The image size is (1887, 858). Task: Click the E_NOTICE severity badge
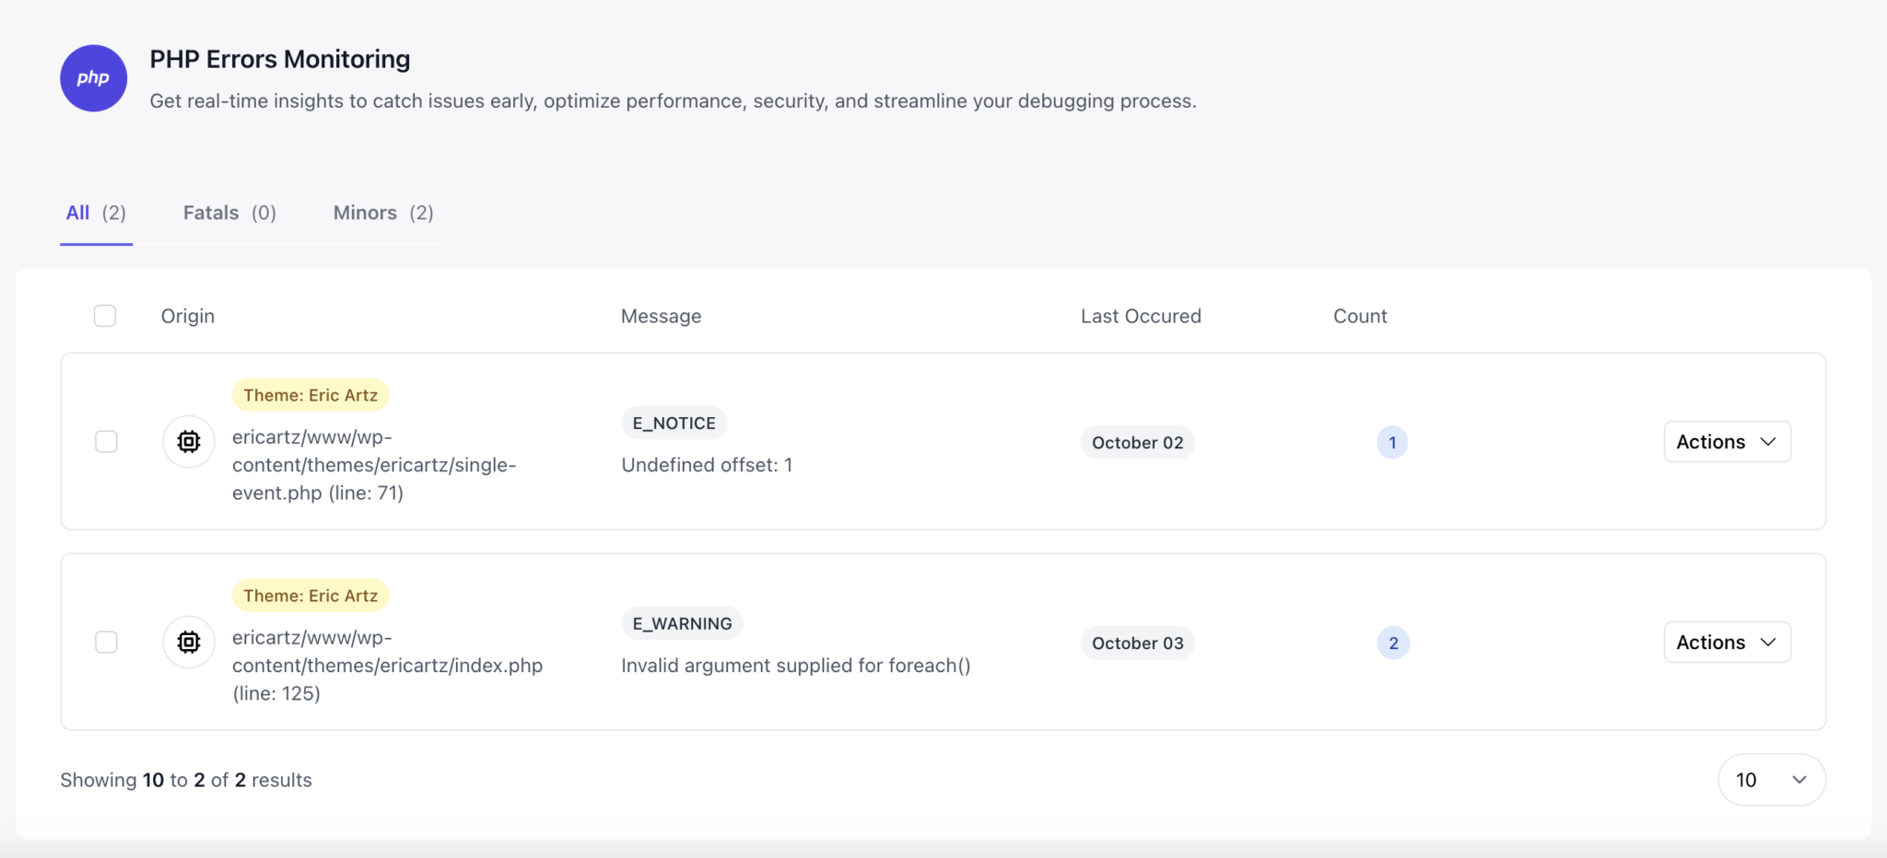pyautogui.click(x=674, y=423)
